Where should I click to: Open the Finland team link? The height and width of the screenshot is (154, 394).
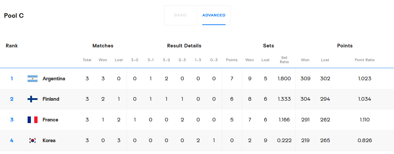tap(51, 99)
